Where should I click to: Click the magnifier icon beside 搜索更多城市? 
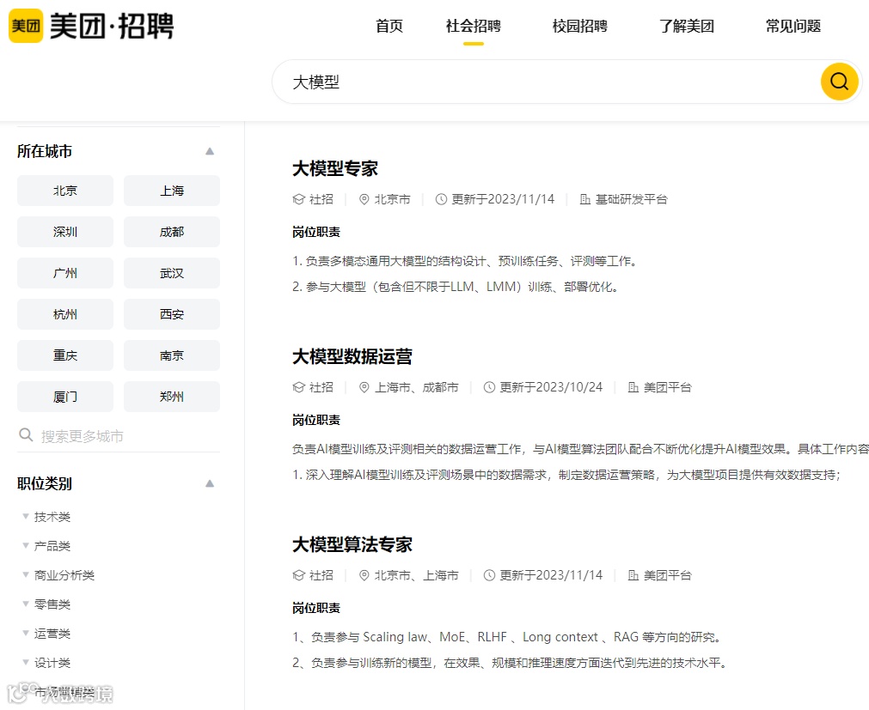coord(26,435)
